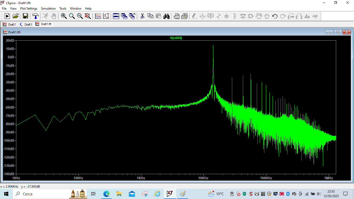Image resolution: width=354 pixels, height=199 pixels.
Task: Click the 10KHz frequency axis label
Action: 203,178
